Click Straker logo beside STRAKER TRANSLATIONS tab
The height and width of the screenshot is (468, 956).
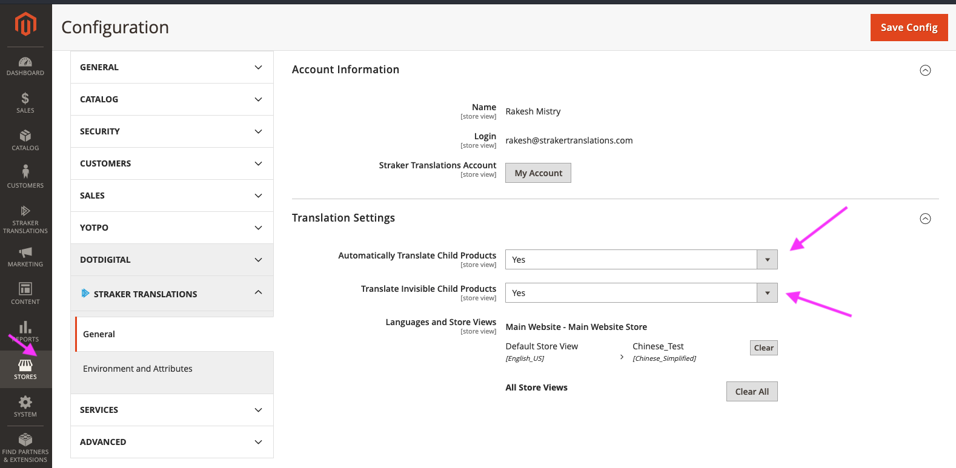[85, 294]
